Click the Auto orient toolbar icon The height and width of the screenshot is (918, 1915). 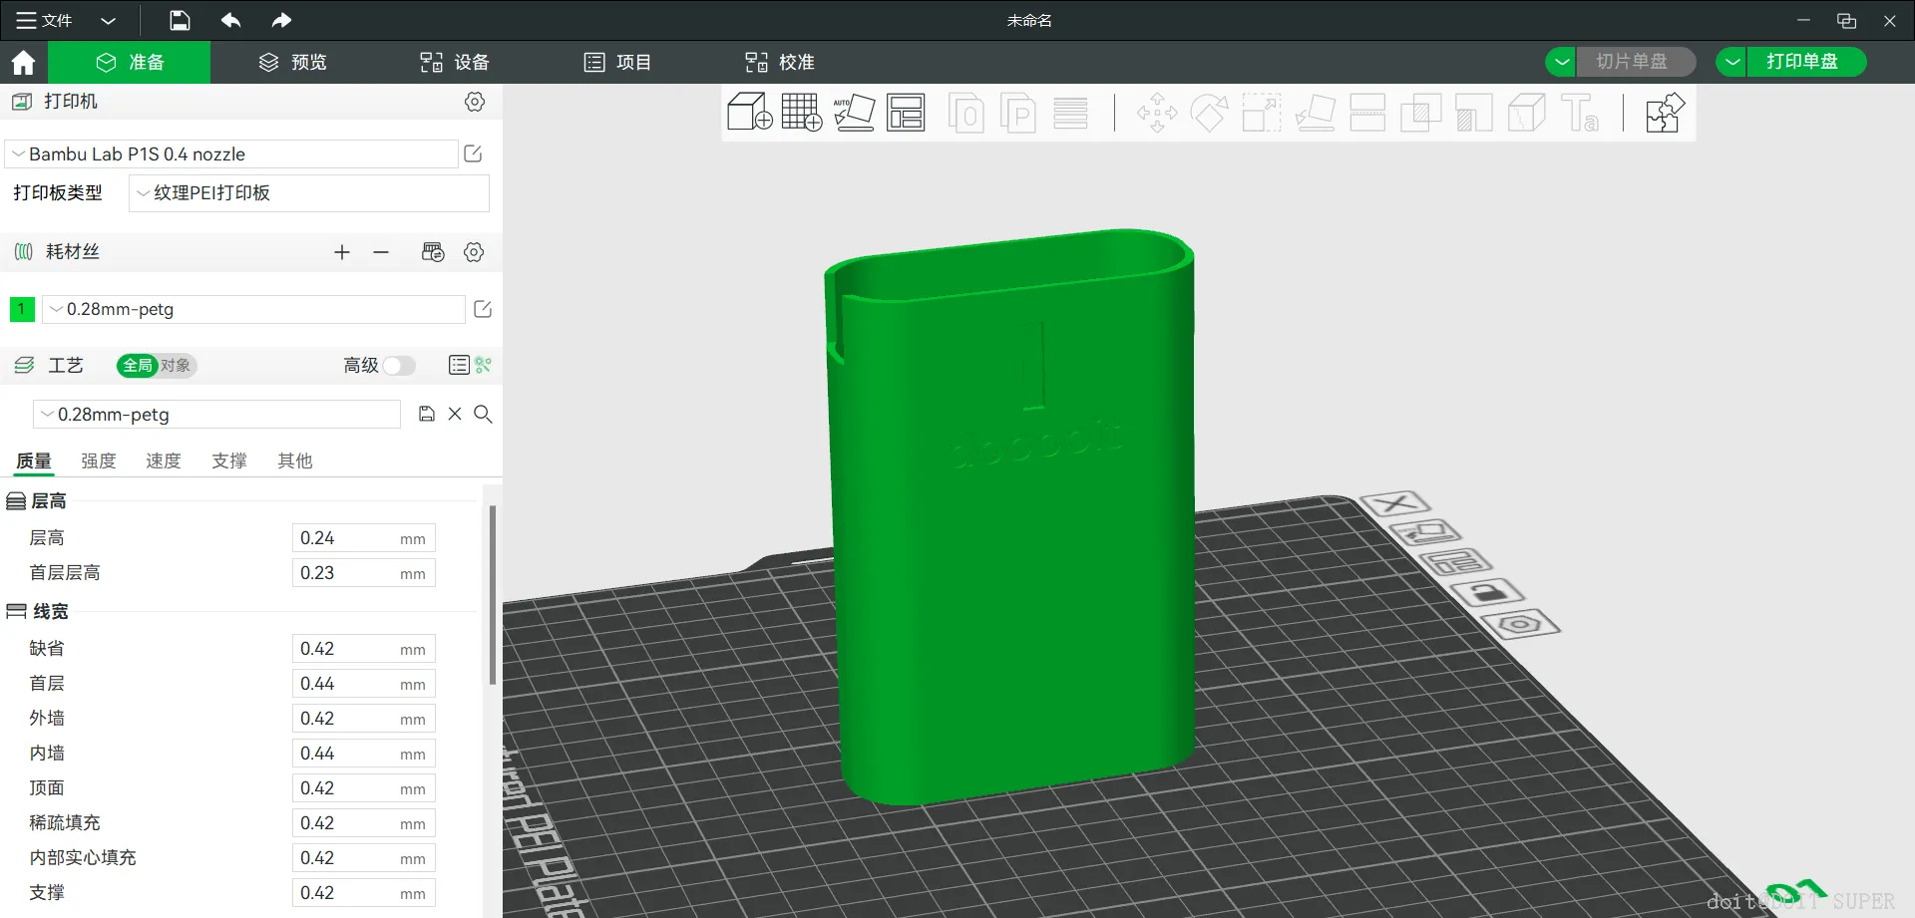tap(854, 113)
